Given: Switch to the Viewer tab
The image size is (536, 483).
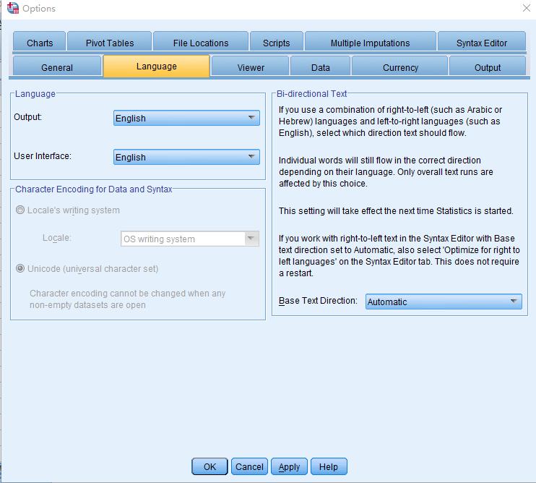Looking at the screenshot, I should click(x=251, y=67).
